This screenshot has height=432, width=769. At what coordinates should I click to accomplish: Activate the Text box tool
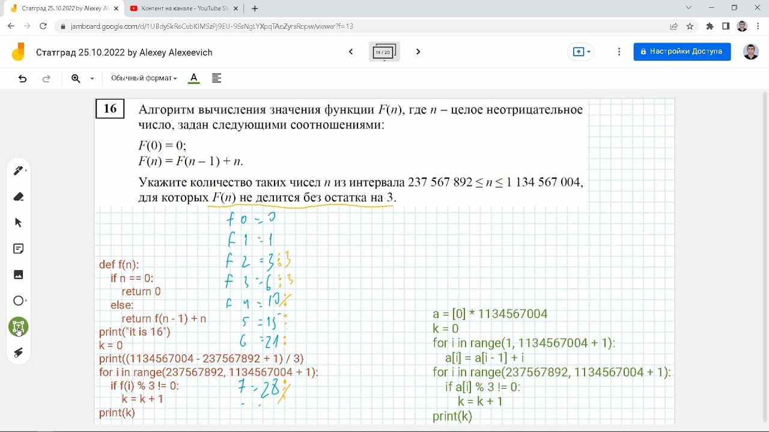[19, 327]
